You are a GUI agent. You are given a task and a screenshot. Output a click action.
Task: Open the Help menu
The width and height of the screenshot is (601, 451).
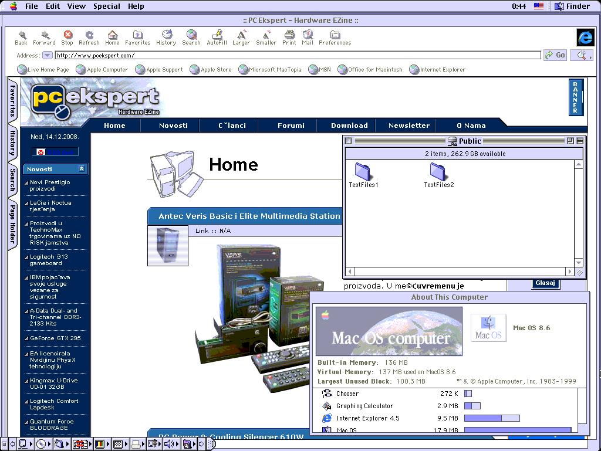click(x=136, y=6)
